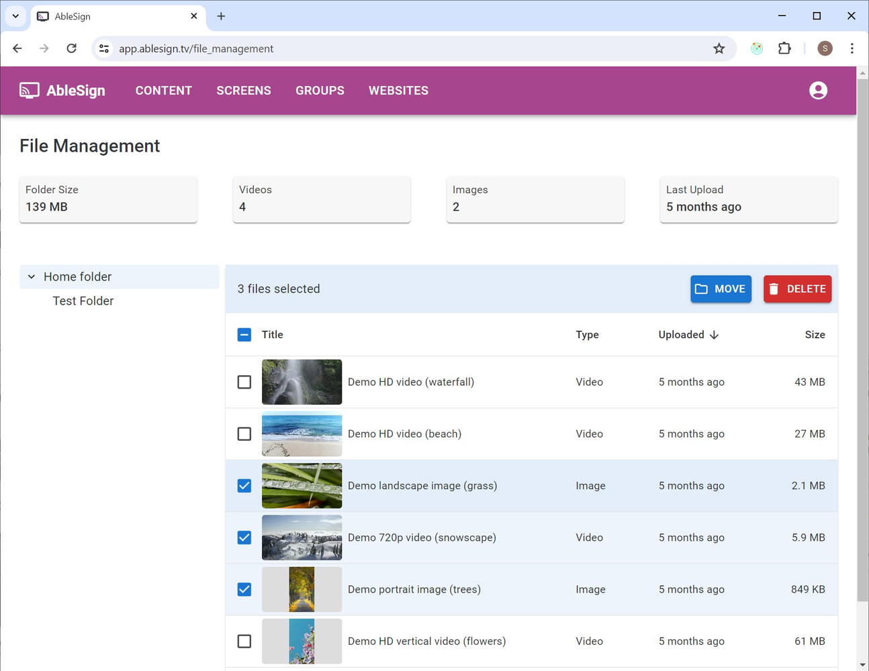Toggle the select-all checkbox in the header
869x671 pixels.
coord(244,334)
